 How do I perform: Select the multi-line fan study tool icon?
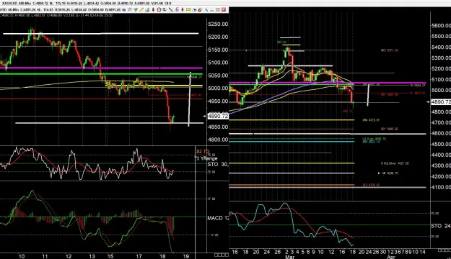(177, 10)
